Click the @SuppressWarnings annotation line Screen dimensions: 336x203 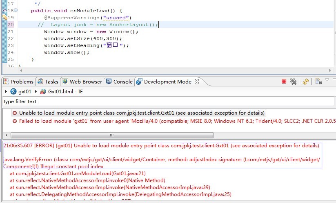[x=88, y=18]
